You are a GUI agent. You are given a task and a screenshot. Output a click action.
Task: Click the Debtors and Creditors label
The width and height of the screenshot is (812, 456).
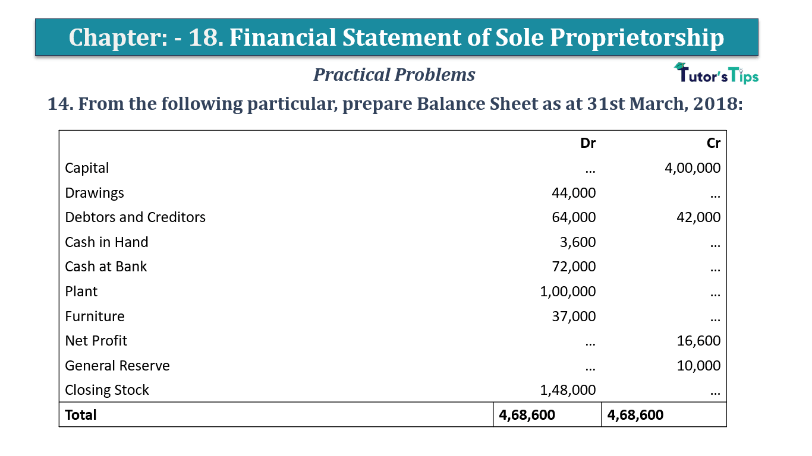[x=136, y=217]
